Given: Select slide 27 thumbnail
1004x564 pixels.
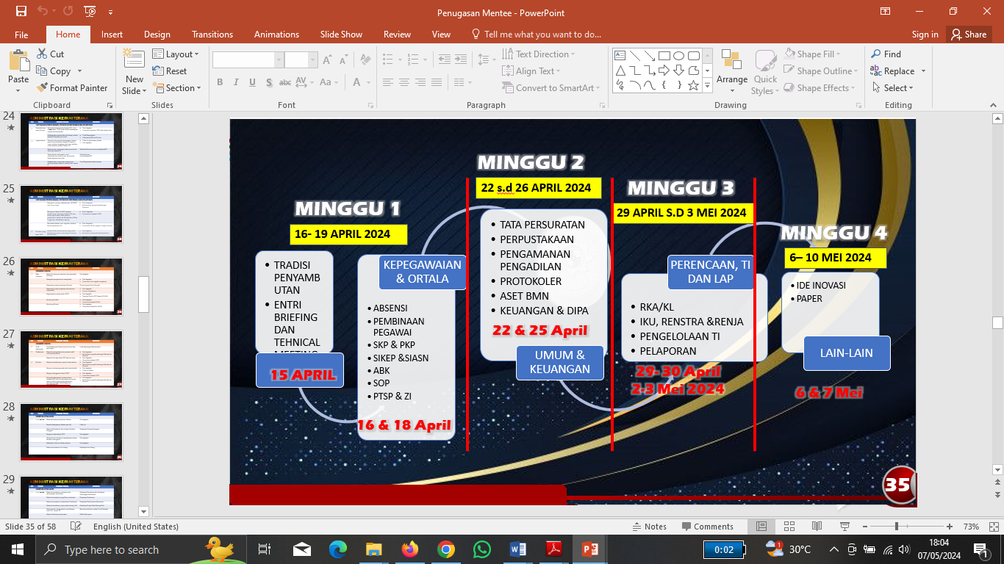Looking at the screenshot, I should click(x=71, y=360).
